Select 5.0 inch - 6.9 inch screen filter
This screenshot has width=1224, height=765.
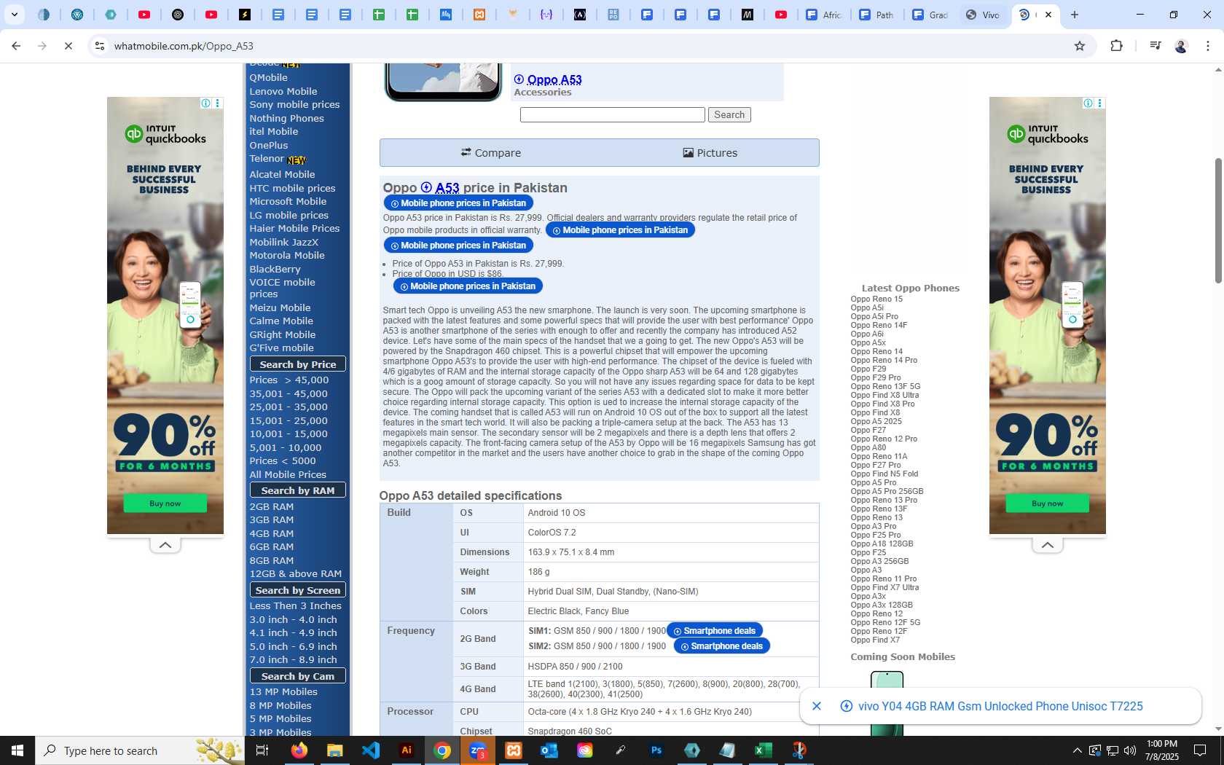294,646
